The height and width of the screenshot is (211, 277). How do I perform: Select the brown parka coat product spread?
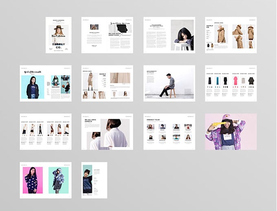(231, 35)
